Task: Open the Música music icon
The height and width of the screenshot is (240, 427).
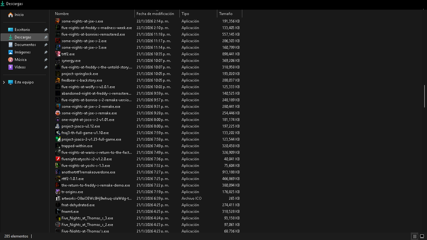Action: click(x=10, y=60)
